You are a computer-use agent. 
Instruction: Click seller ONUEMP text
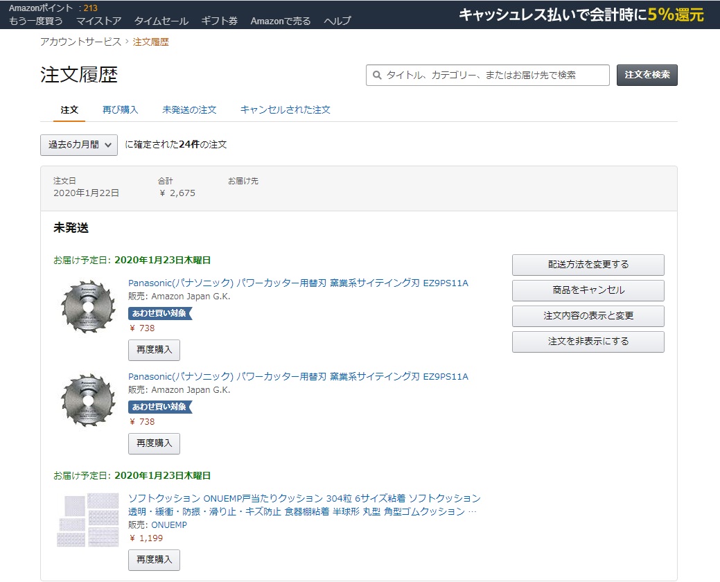(169, 525)
